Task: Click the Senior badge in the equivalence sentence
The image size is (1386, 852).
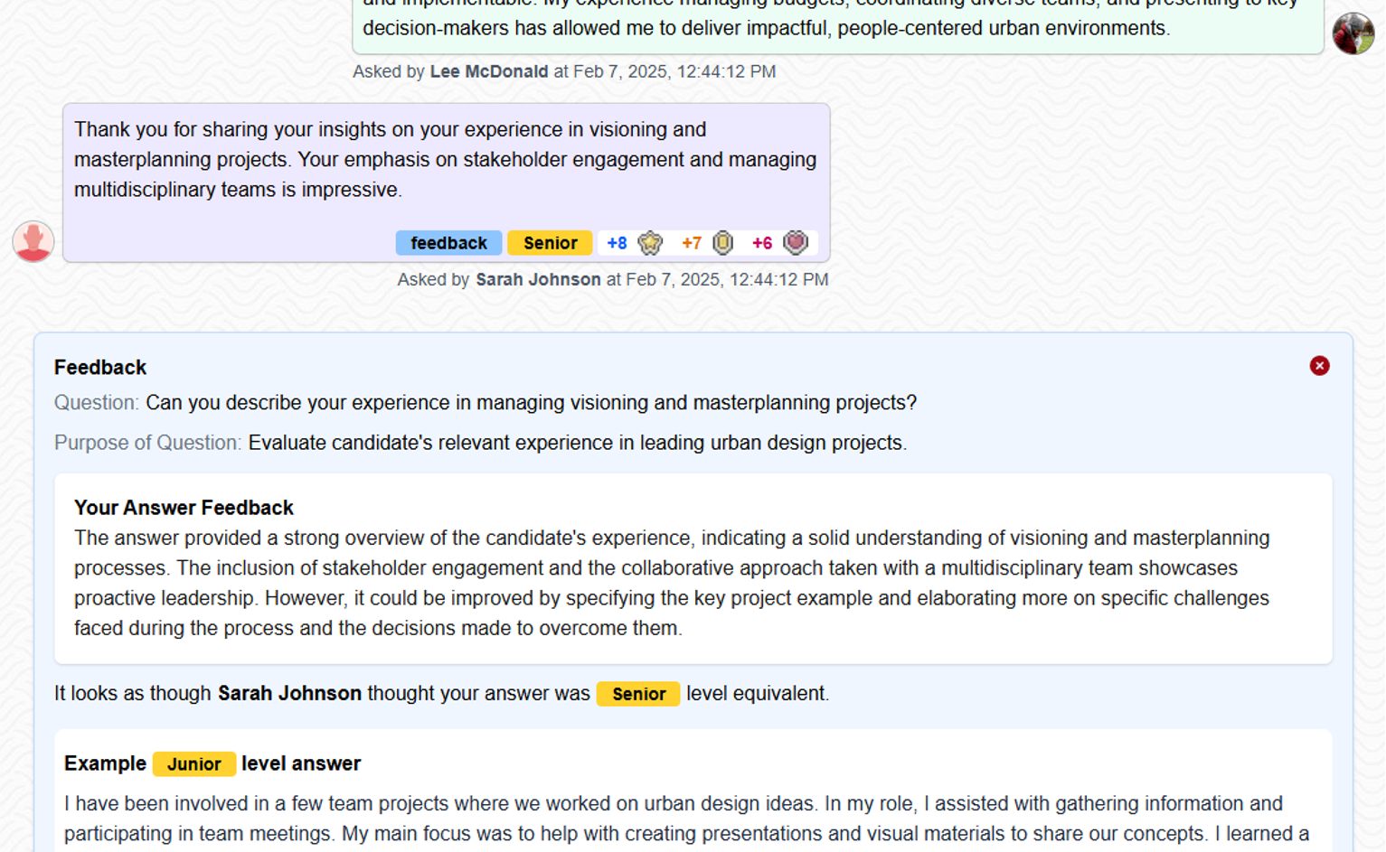Action: coord(637,694)
